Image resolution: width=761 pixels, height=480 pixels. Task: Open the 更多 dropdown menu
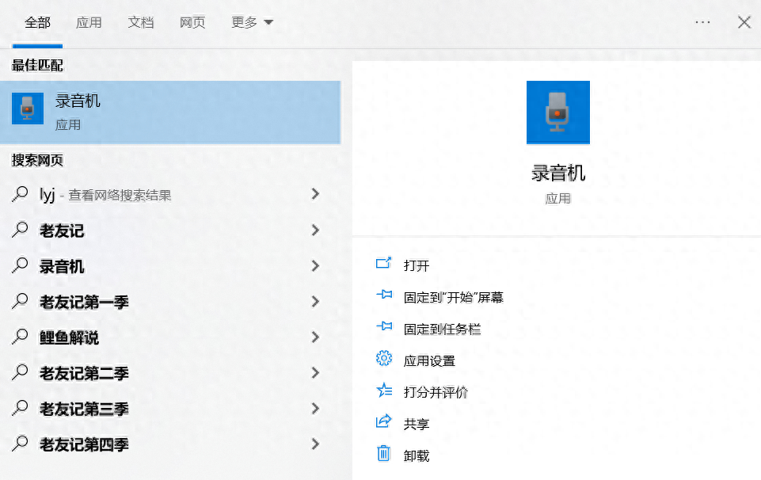click(252, 22)
